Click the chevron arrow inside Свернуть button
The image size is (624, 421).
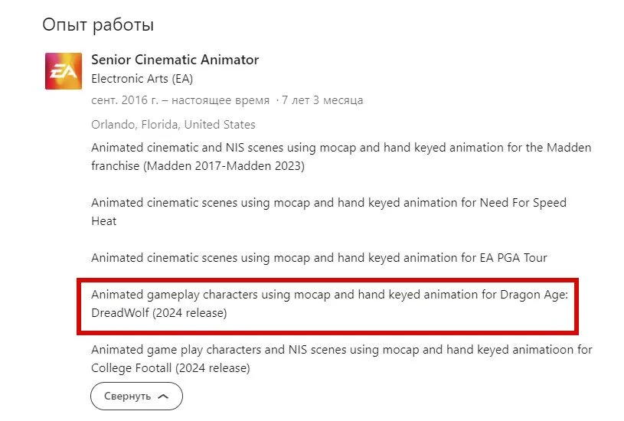(163, 397)
